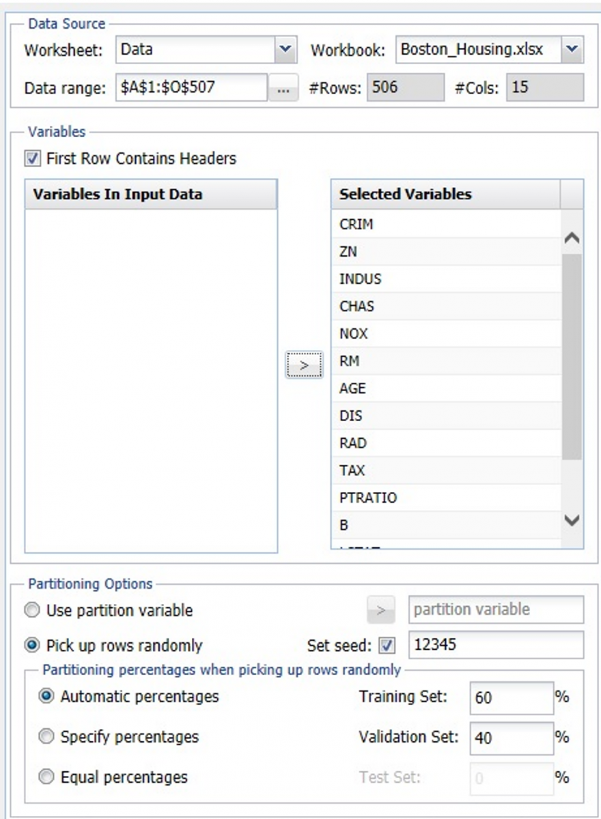Click the Data range input field
The image size is (601, 819).
click(x=191, y=89)
